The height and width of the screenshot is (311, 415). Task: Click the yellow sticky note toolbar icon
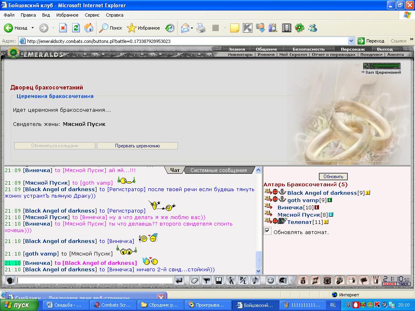(x=235, y=28)
